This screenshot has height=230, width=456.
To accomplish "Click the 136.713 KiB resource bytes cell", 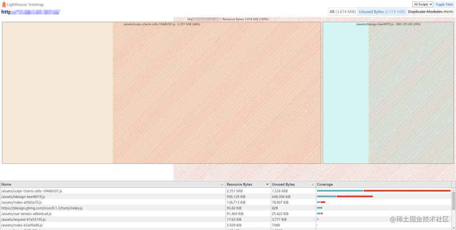I will pyautogui.click(x=248, y=202).
